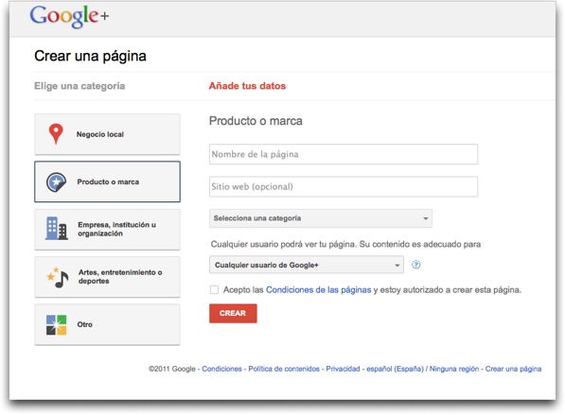Click the español (España) language link

tap(395, 369)
